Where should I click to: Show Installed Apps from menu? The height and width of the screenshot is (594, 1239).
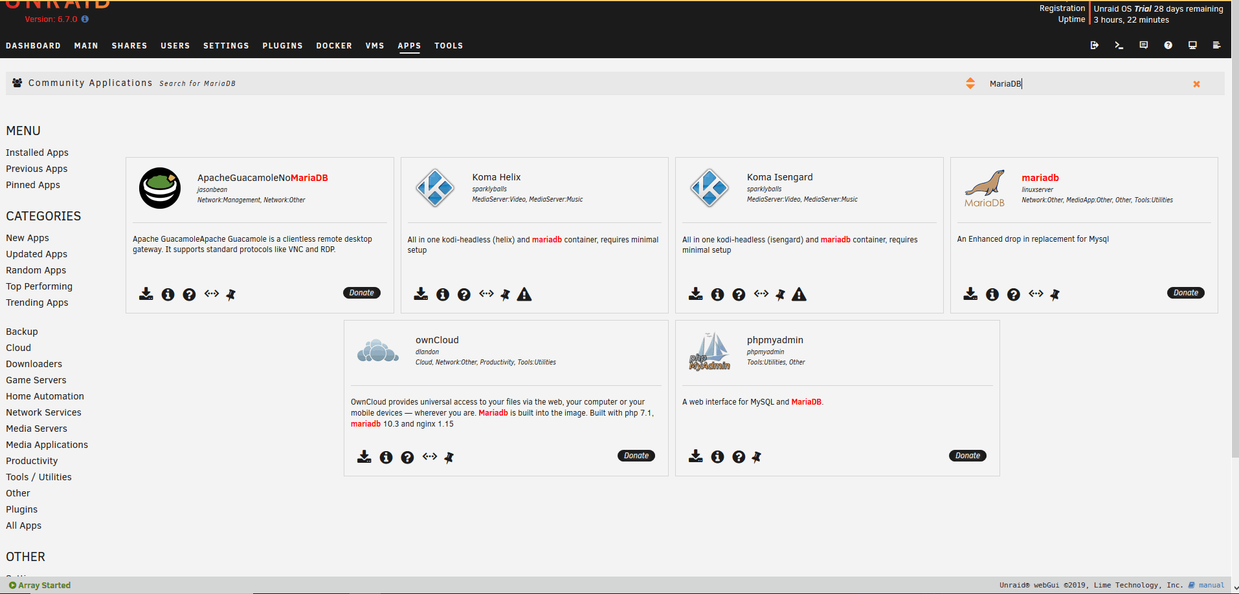(37, 153)
